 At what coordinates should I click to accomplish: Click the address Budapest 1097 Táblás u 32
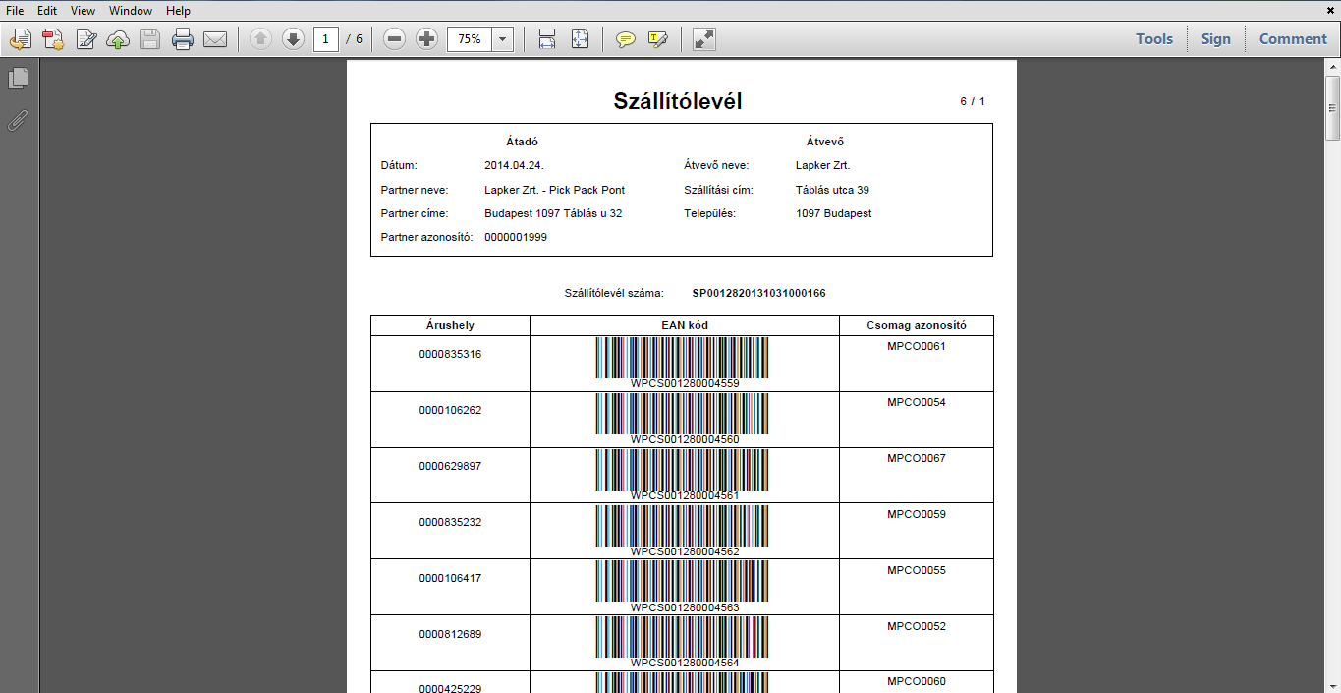pyautogui.click(x=553, y=213)
